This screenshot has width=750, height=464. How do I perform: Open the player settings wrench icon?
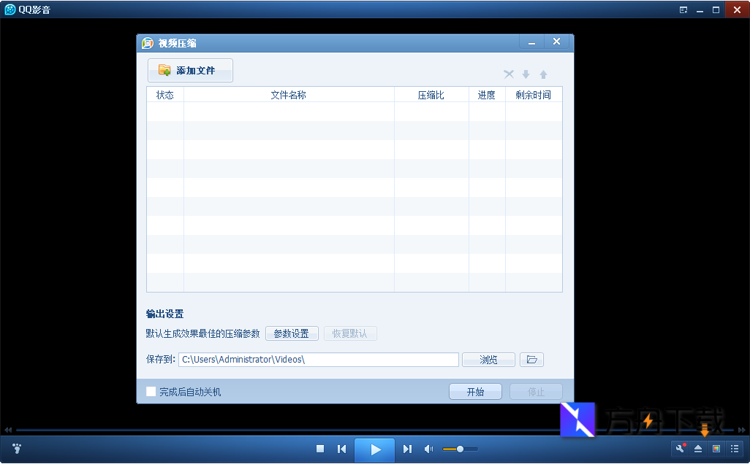point(678,449)
